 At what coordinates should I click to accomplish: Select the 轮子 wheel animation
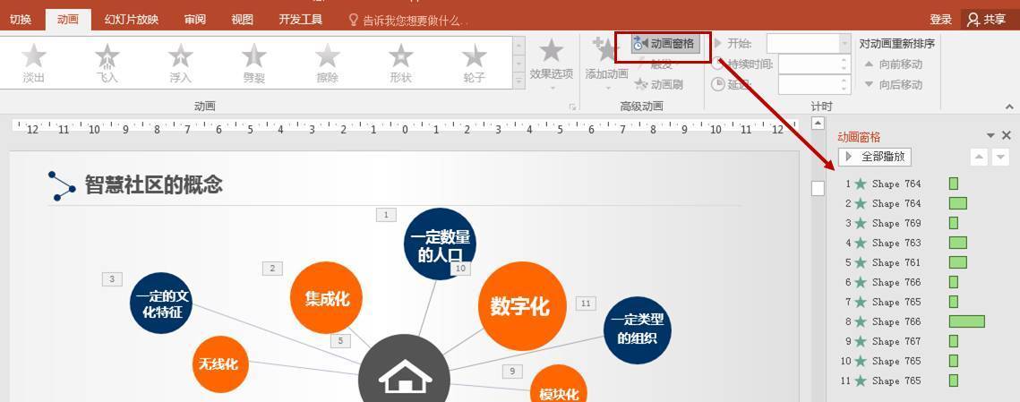(x=475, y=64)
